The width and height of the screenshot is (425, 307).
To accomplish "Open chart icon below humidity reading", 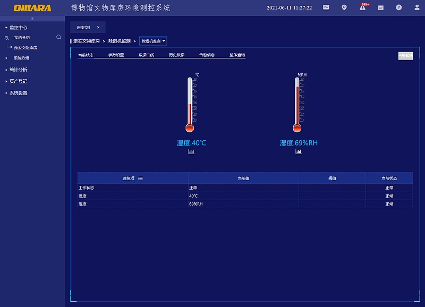I will (x=299, y=152).
